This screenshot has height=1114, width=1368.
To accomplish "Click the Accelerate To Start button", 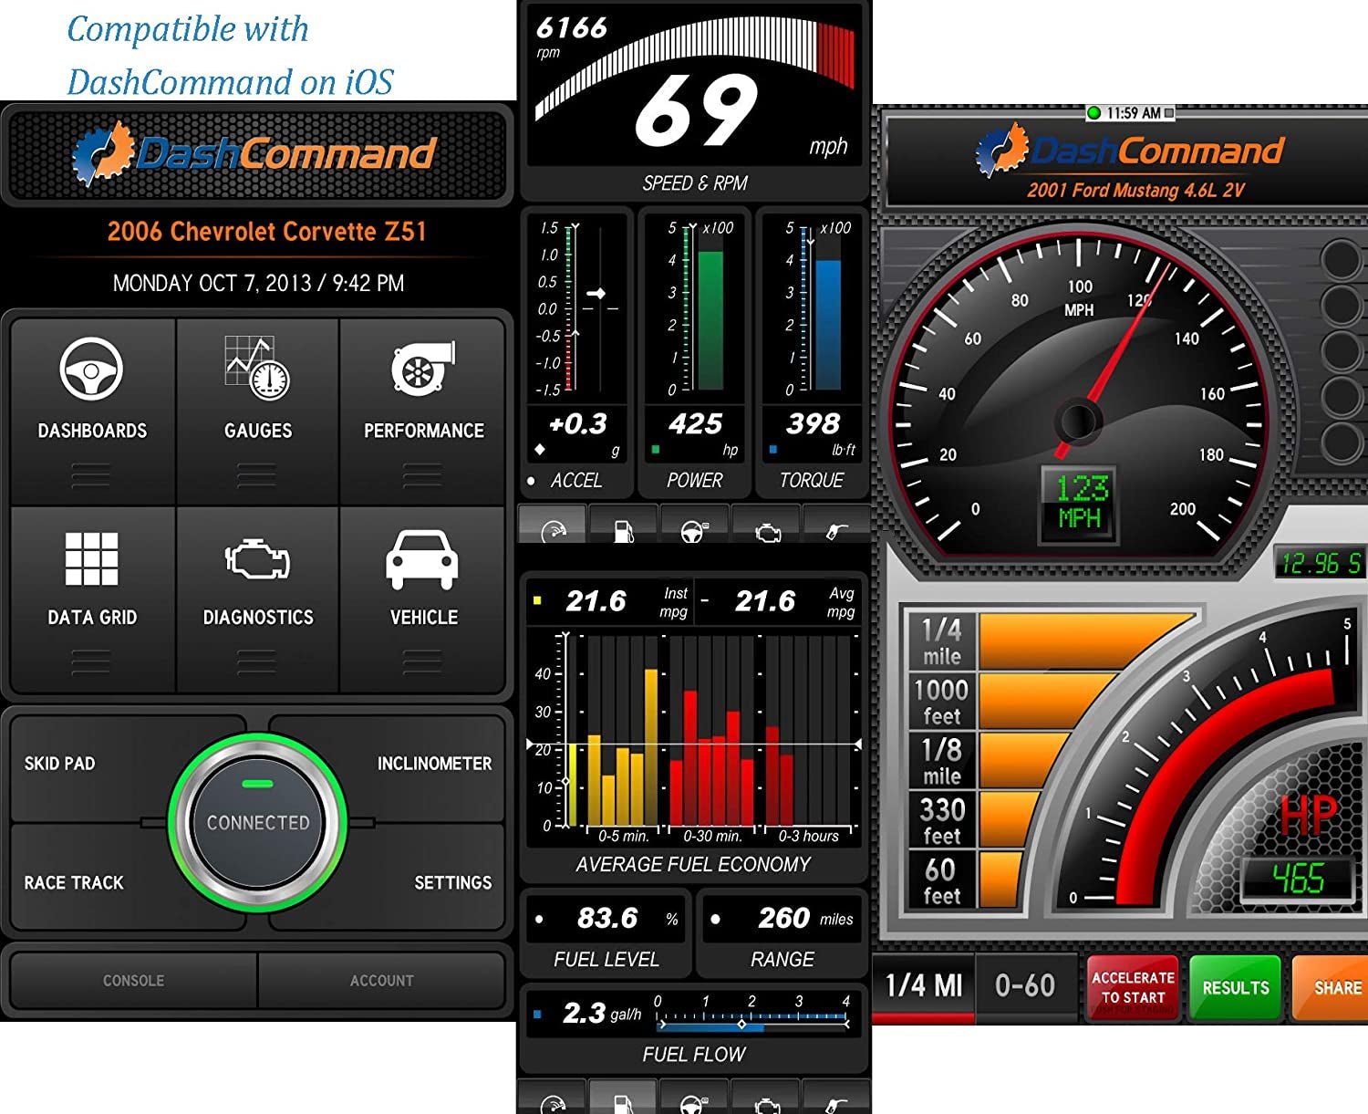I will [1133, 987].
